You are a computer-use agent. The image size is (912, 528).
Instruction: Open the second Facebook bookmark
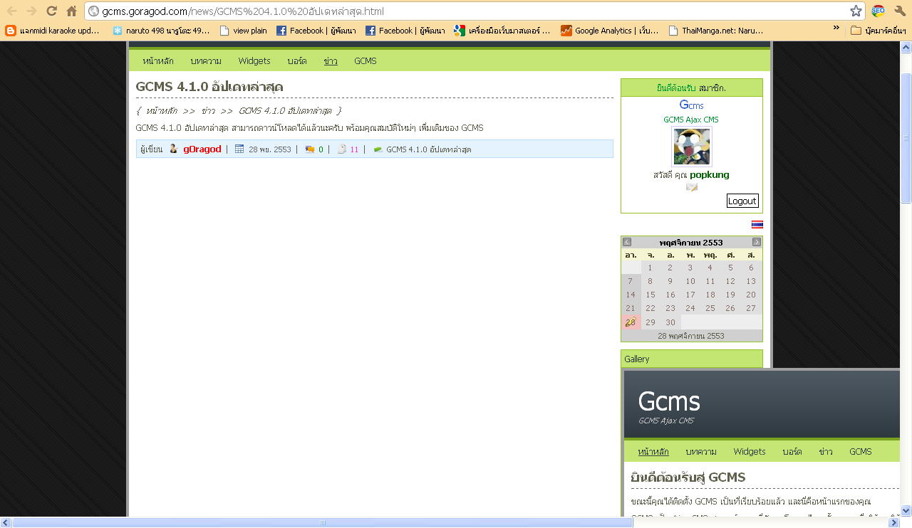tap(405, 31)
